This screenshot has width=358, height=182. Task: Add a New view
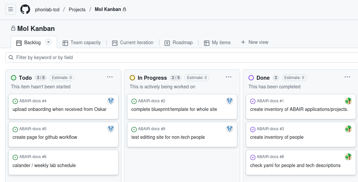pos(254,42)
